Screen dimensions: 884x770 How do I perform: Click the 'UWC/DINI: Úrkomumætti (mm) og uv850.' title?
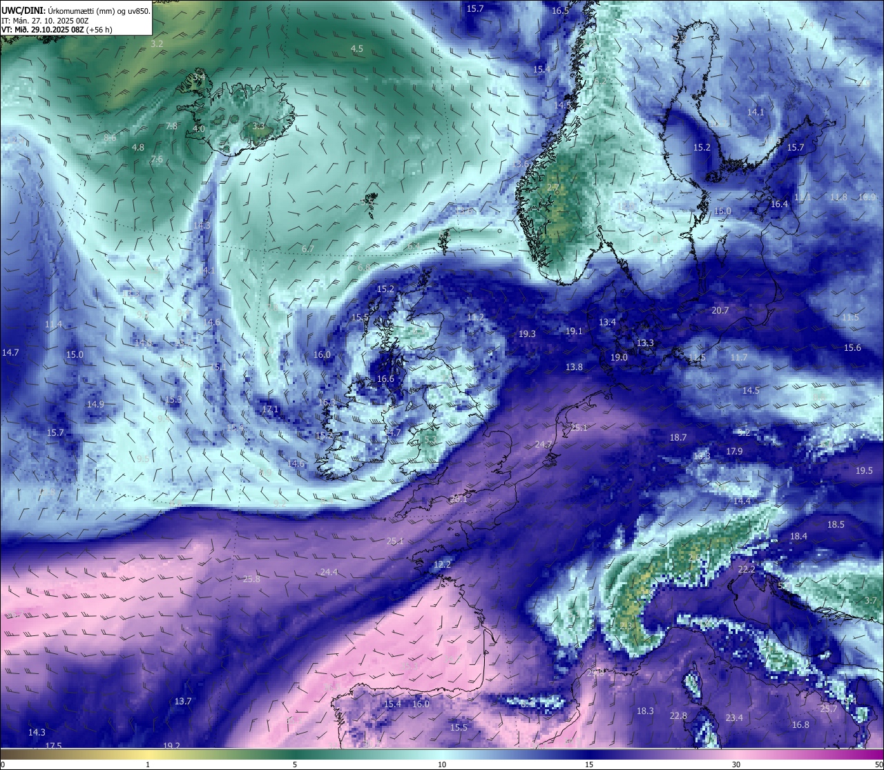[x=76, y=11]
